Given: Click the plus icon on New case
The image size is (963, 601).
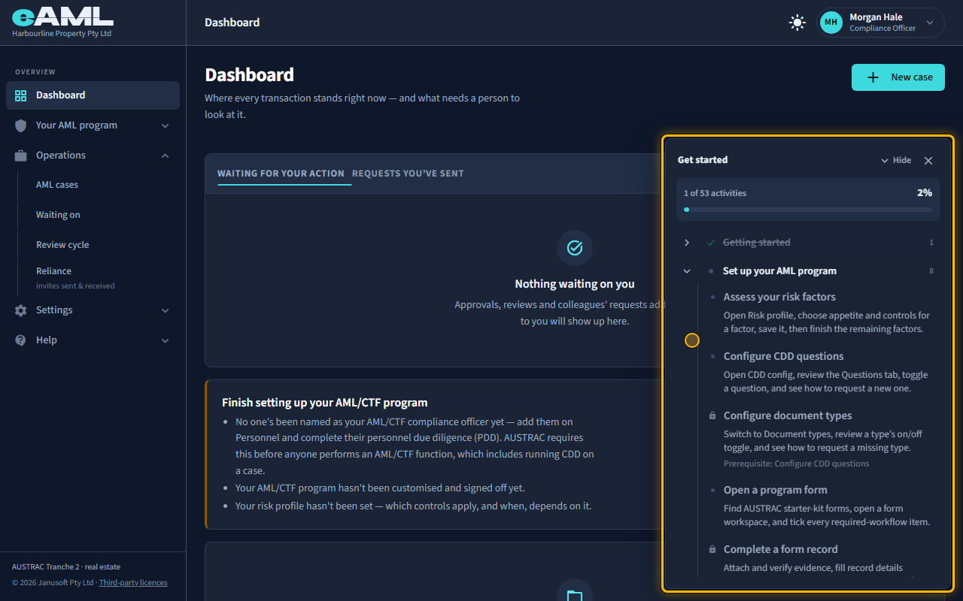Looking at the screenshot, I should pyautogui.click(x=873, y=77).
